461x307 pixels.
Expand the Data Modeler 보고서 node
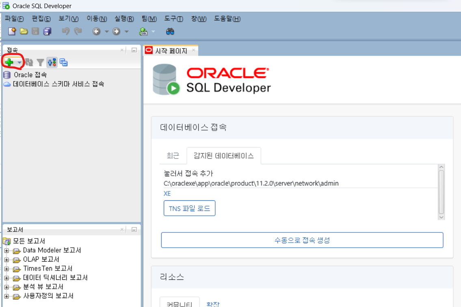tap(7, 251)
